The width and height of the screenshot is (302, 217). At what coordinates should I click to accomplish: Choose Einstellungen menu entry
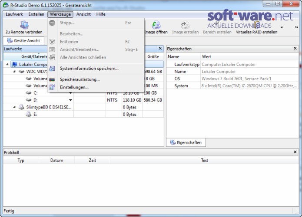[x=96, y=87]
